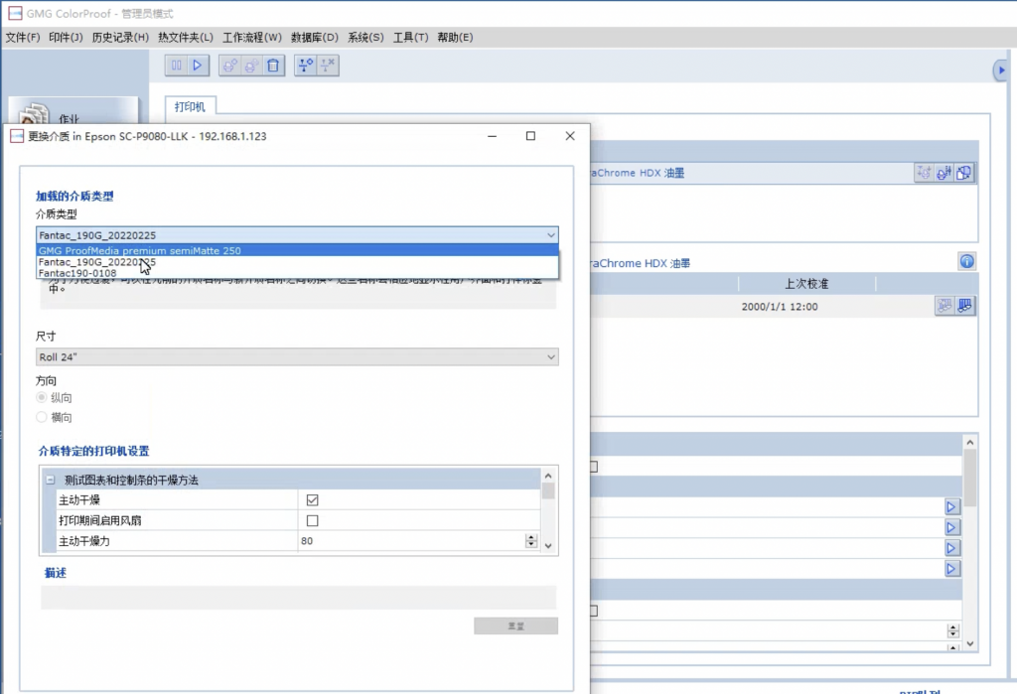Maximize the 更换介质 dialog
The height and width of the screenshot is (694, 1017).
530,136
